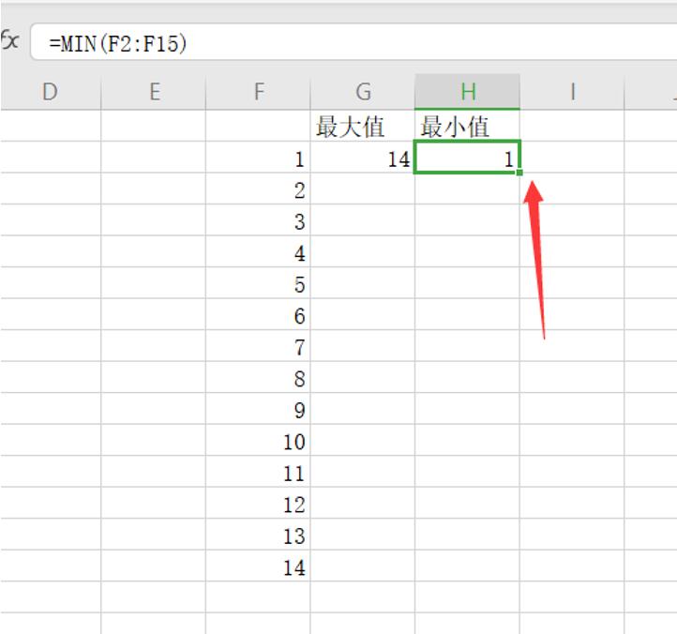
Task: Select the cell containing 14 in column F
Action: [x=258, y=566]
